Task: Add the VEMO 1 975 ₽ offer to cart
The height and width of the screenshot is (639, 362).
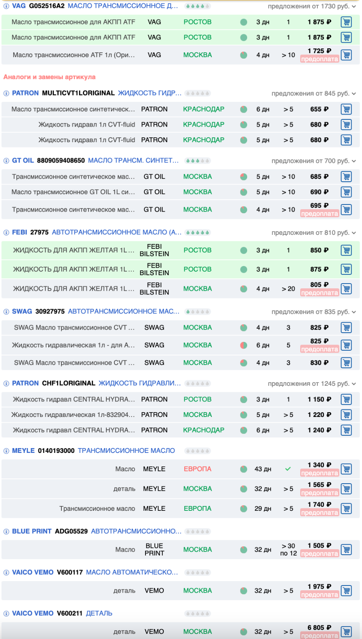Action: (x=346, y=591)
